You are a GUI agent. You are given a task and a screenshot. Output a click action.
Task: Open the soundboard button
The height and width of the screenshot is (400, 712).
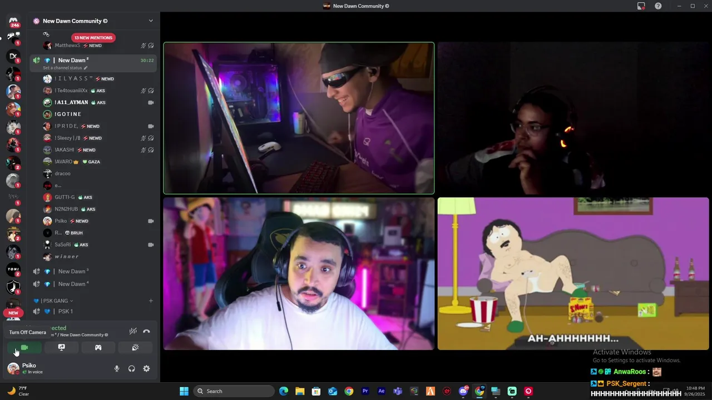coord(135,347)
